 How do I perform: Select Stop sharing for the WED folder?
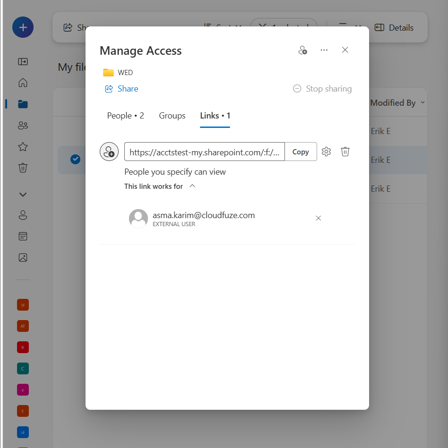coord(322,88)
